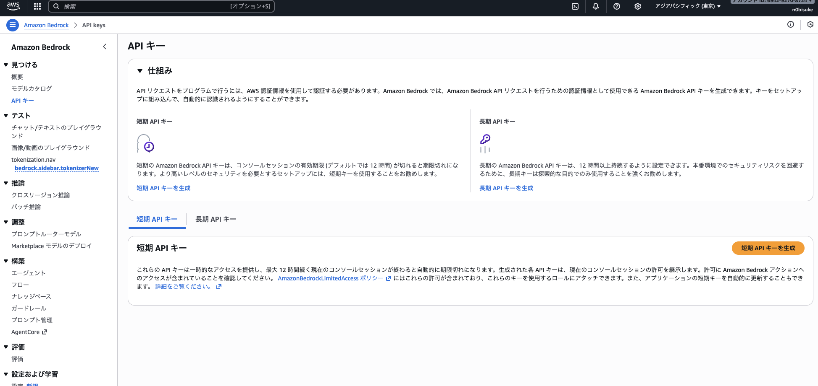This screenshot has width=818, height=386.
Task: Open the AWS services grid menu
Action: pyautogui.click(x=37, y=6)
